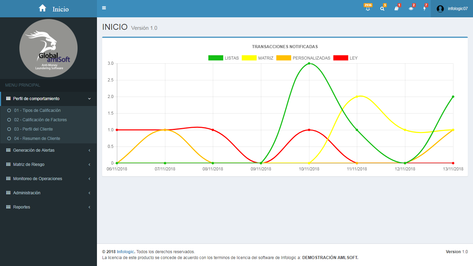Click the red LEY legend color box
Viewport: 473px width, 266px height.
pyautogui.click(x=340, y=58)
